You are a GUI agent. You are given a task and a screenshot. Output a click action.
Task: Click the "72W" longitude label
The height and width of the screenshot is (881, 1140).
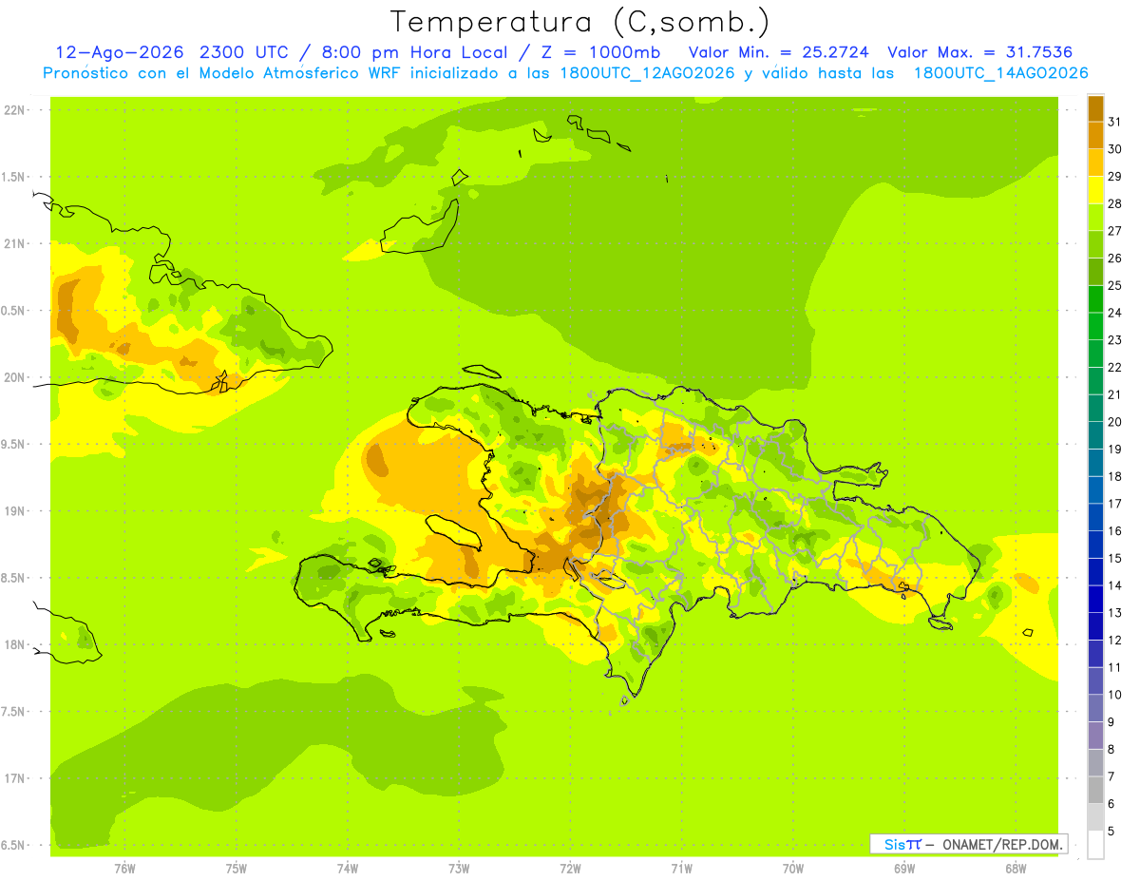click(x=571, y=868)
